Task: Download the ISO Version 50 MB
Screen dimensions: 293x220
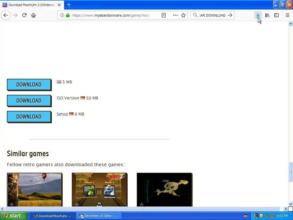Action: pyautogui.click(x=29, y=101)
